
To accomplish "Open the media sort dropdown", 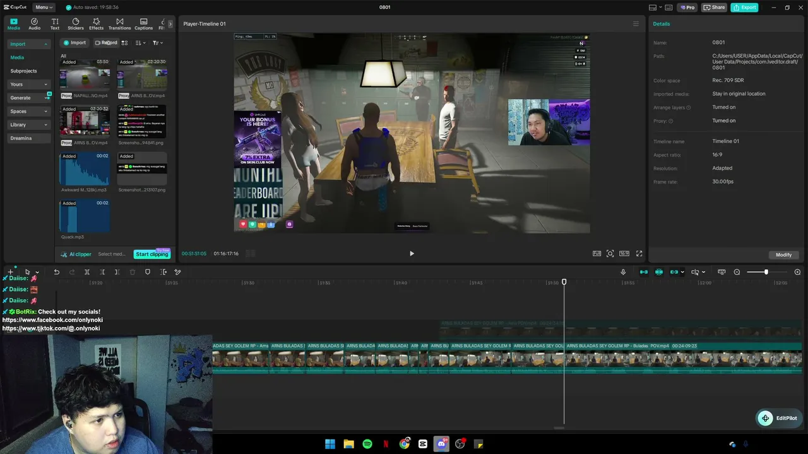I will [x=140, y=43].
